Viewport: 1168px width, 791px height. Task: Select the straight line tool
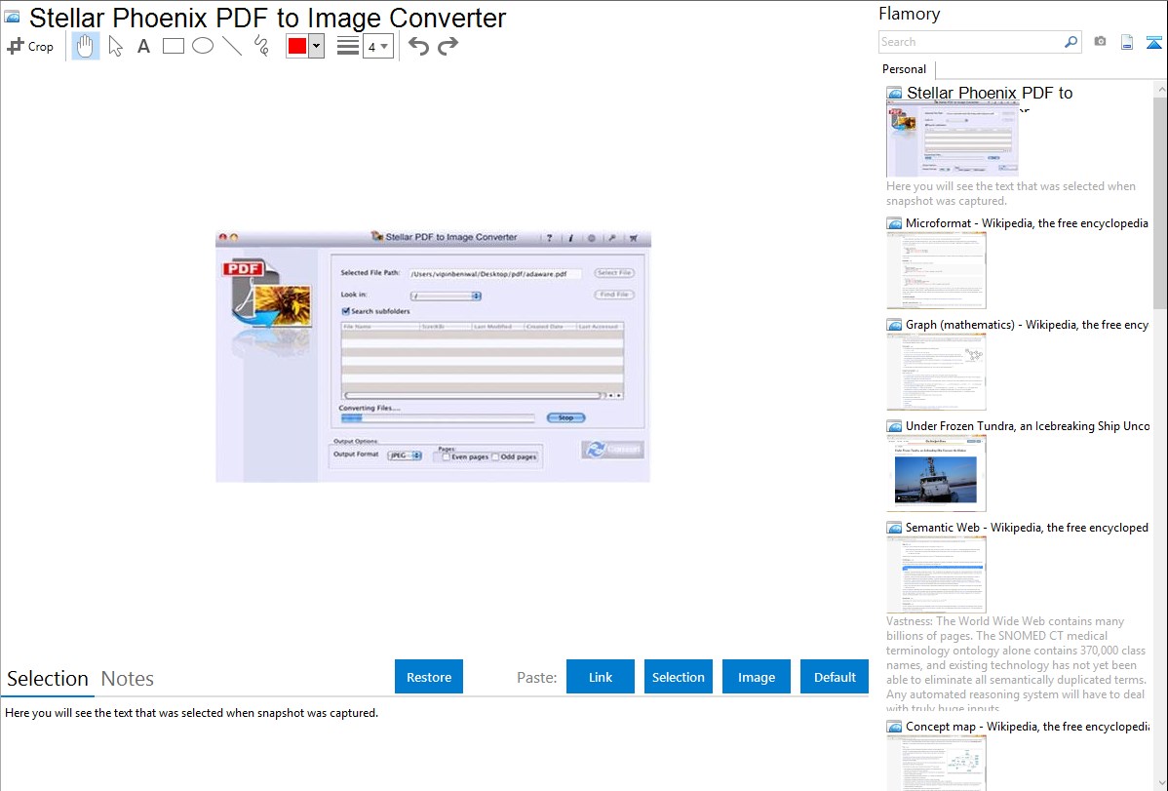[232, 46]
